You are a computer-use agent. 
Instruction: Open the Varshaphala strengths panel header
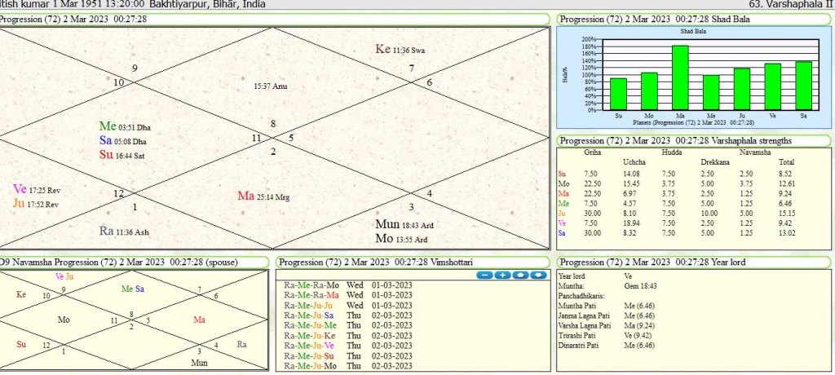tap(695, 140)
